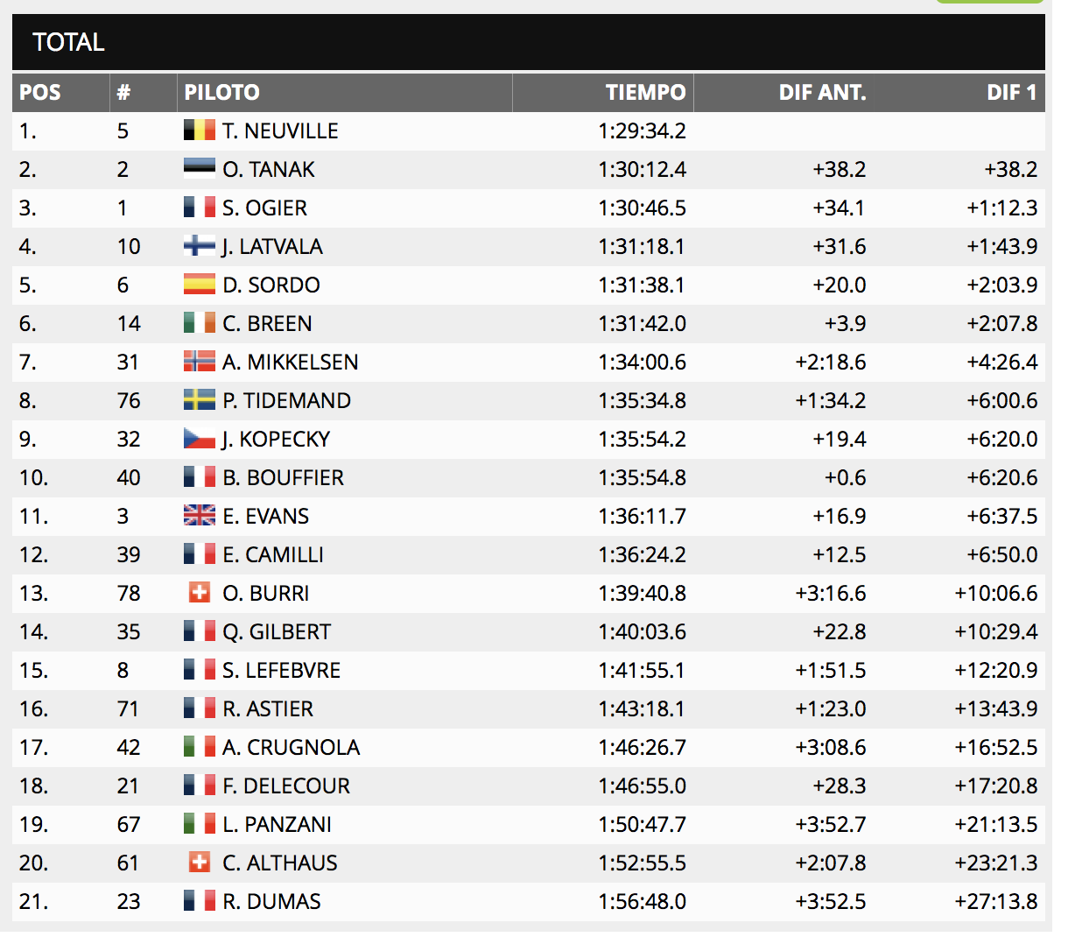Sort by the POS column header
Screen dimensions: 1068x944
coord(40,93)
